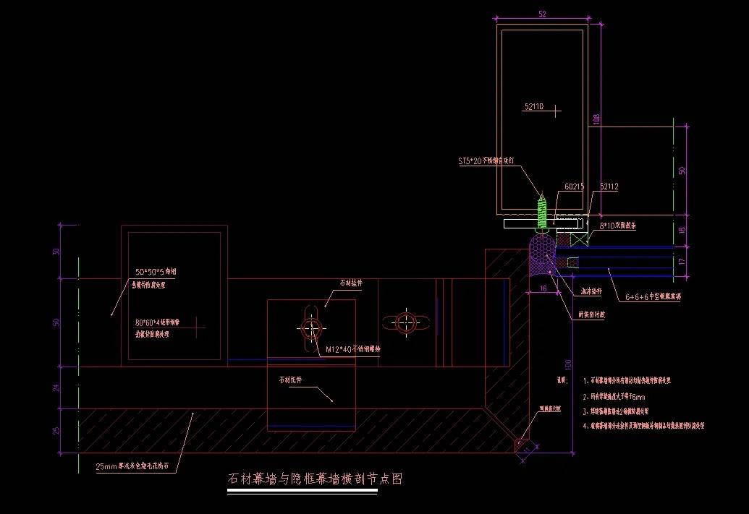Select the 50*50*5 angle steel label
This screenshot has height=514, width=749.
pyautogui.click(x=156, y=273)
